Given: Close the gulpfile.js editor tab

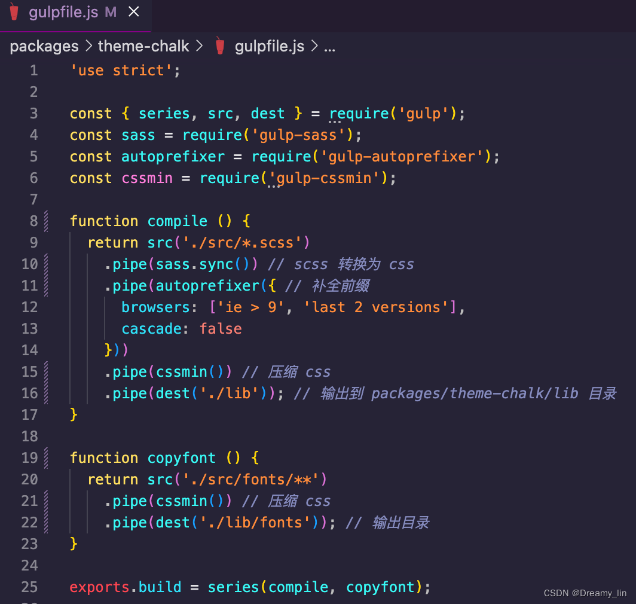Looking at the screenshot, I should [134, 13].
